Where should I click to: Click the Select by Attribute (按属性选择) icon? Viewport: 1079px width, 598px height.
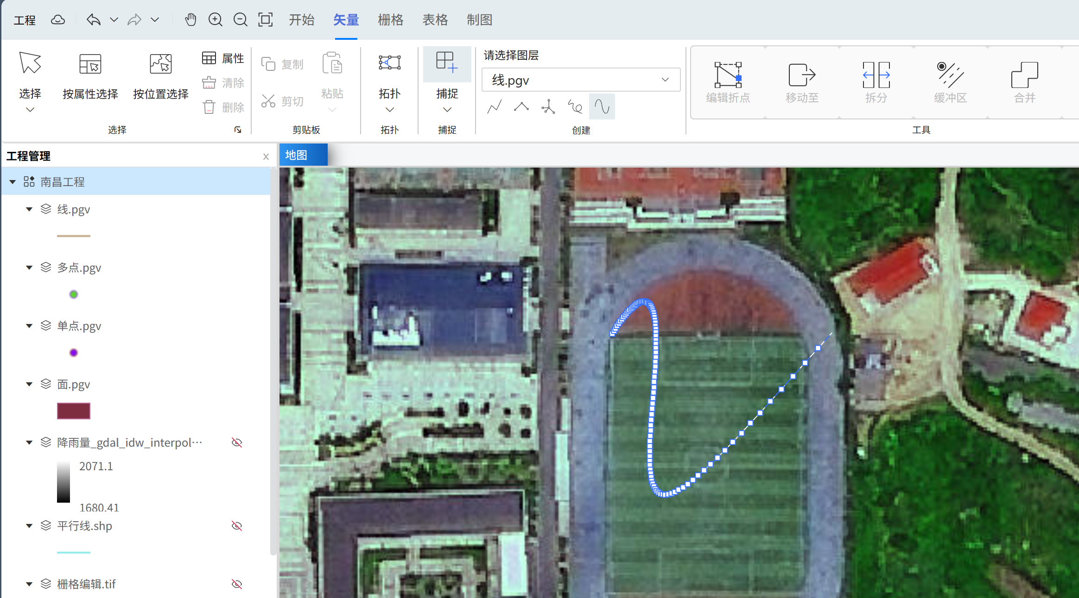90,64
